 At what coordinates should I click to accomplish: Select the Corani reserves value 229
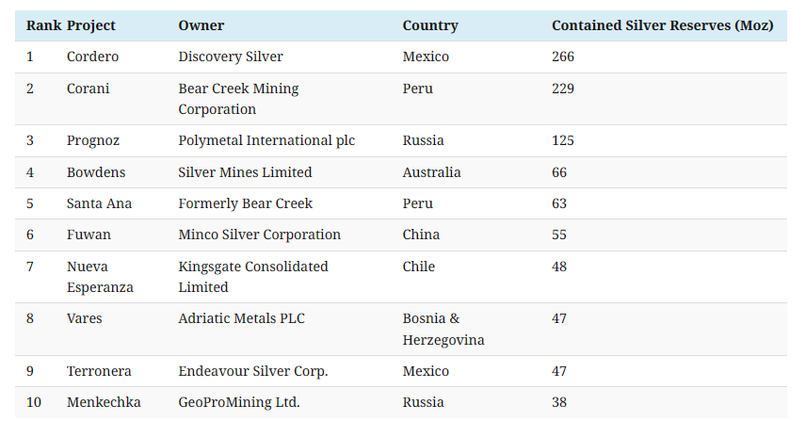[563, 89]
